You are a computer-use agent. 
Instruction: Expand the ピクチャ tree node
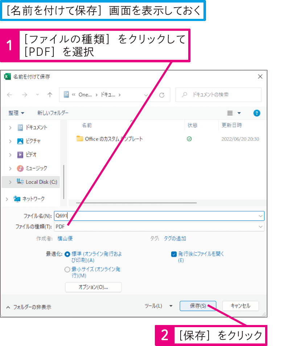10,141
